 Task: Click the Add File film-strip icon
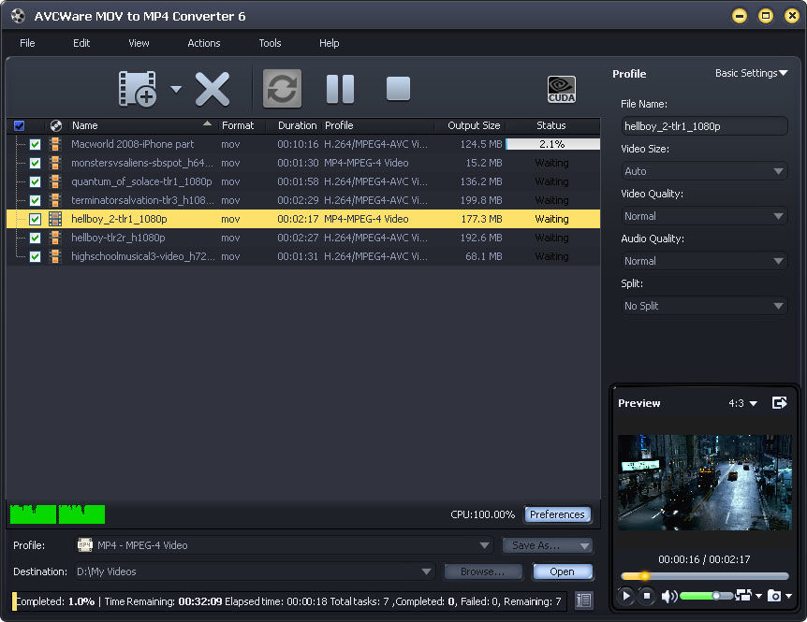pos(138,89)
